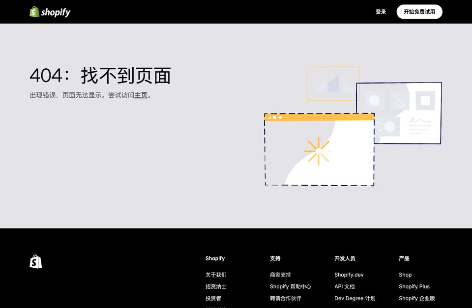Open 关于我们 in footer
472x308 pixels.
click(216, 275)
